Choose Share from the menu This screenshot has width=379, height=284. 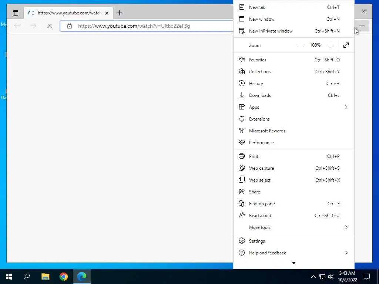(x=294, y=192)
